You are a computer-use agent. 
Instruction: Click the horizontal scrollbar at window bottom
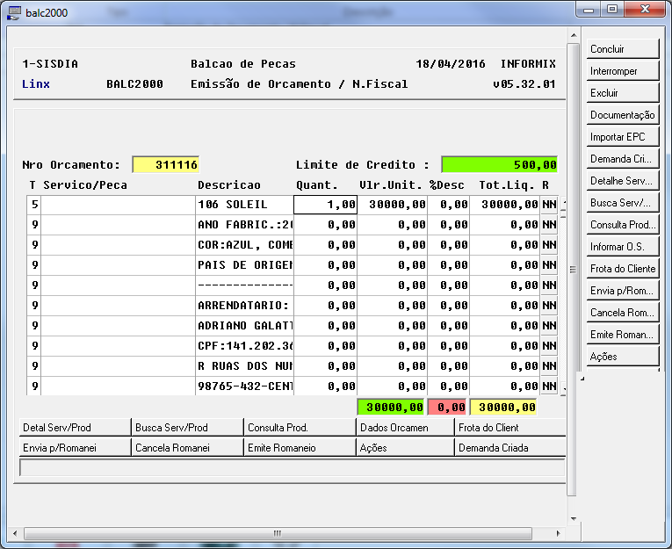tap(278, 533)
